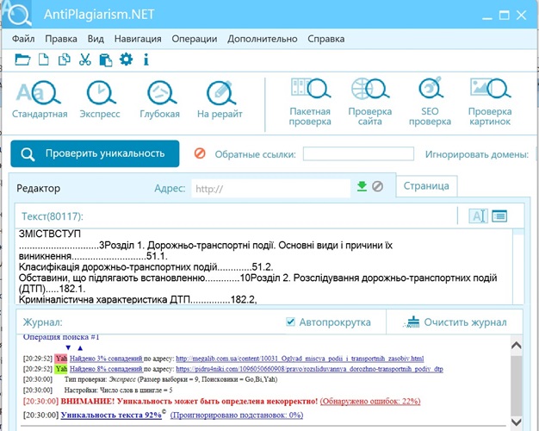Image resolution: width=539 pixels, height=431 pixels.
Task: Toggle the text formatting view icon
Action: (478, 215)
